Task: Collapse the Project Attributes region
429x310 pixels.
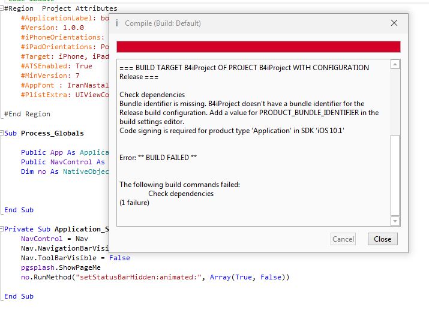Action: click(2, 8)
